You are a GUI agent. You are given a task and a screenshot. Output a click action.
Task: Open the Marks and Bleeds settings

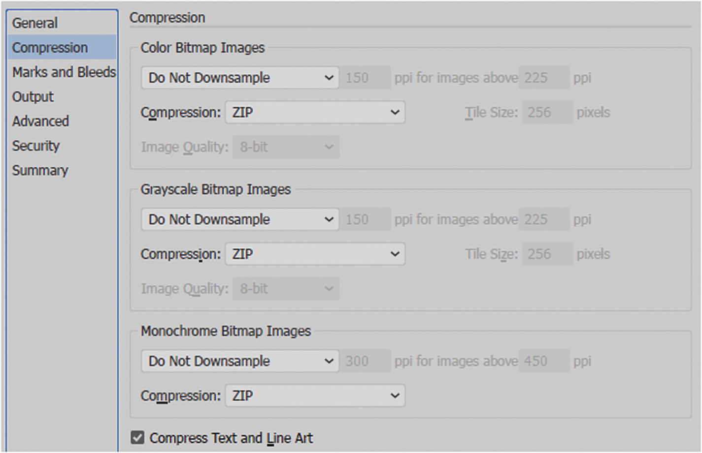(64, 72)
